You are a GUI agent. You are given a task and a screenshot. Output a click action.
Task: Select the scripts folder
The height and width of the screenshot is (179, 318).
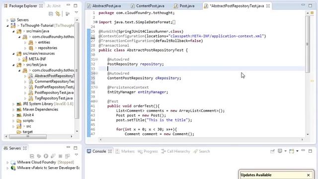tap(28, 120)
